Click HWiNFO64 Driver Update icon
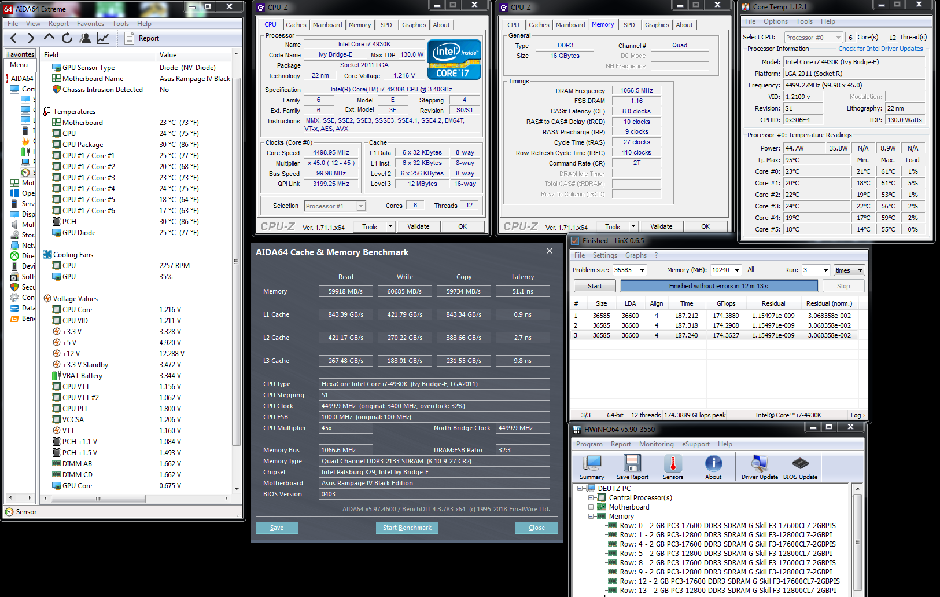This screenshot has height=597, width=940. pyautogui.click(x=760, y=467)
